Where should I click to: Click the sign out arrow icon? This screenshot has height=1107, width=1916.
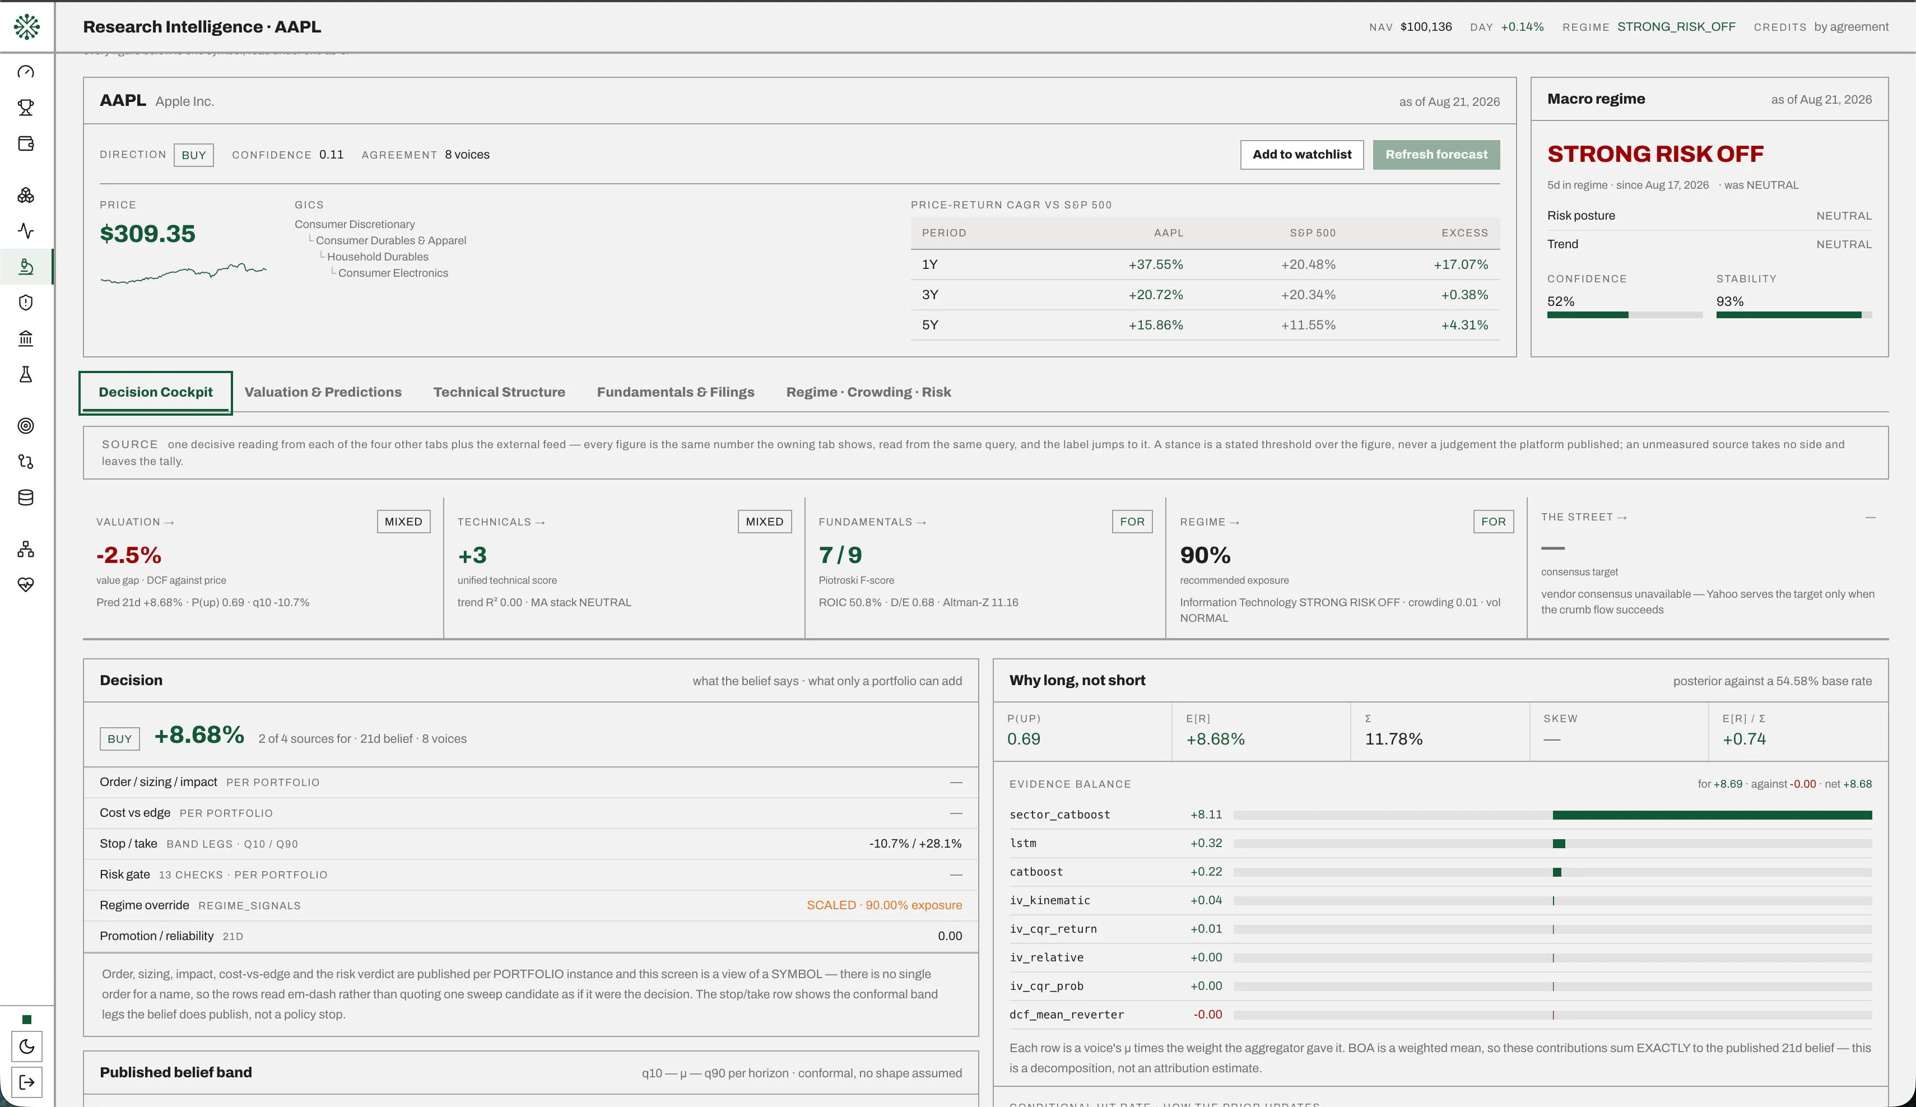(x=27, y=1082)
